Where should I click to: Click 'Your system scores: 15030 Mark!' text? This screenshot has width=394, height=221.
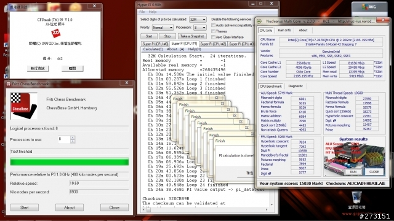pyautogui.click(x=291, y=184)
